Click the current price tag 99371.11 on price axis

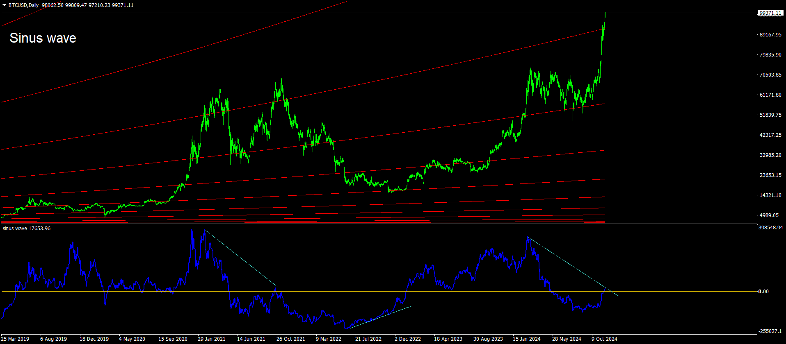[770, 13]
